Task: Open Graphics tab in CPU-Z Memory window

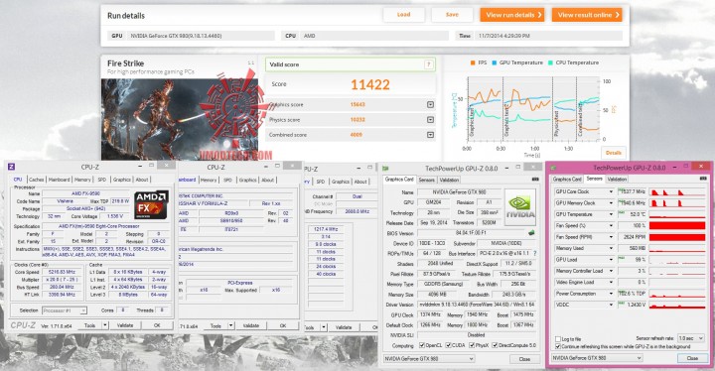Action: point(341,182)
